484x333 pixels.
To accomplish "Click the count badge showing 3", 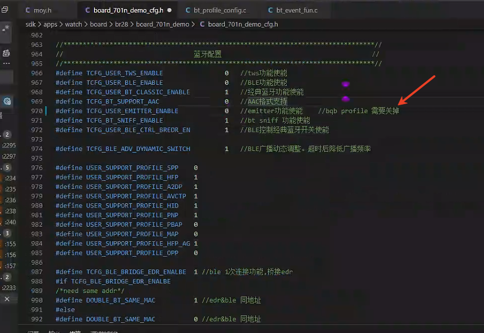I will 7,233.
